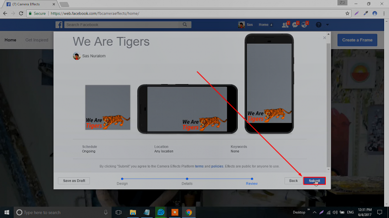Open the help question mark icon
The image size is (389, 218).
[x=318, y=25]
